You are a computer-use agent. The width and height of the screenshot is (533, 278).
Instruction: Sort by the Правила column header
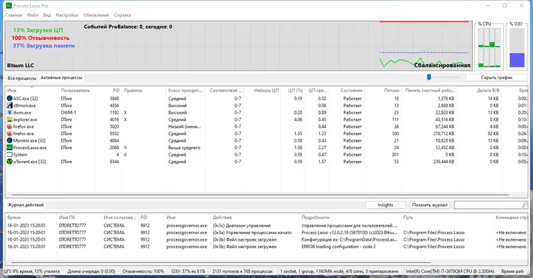[143, 90]
